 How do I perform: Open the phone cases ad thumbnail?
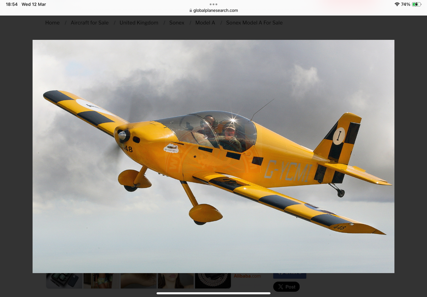64,280
